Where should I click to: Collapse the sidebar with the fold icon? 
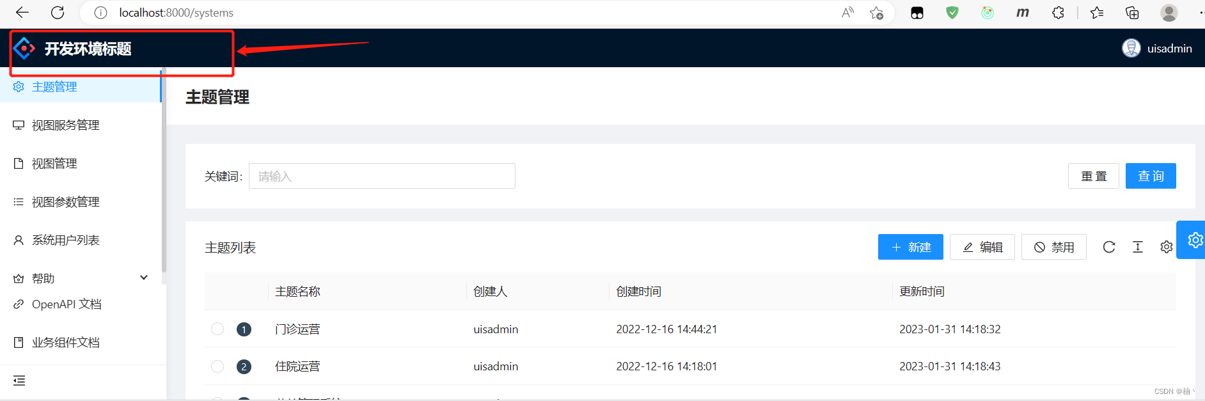pyautogui.click(x=19, y=381)
